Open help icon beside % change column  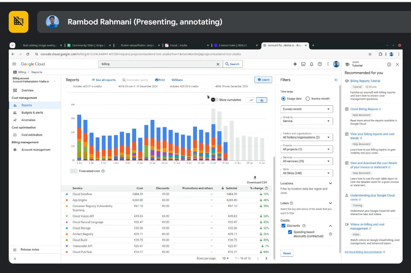[266, 188]
